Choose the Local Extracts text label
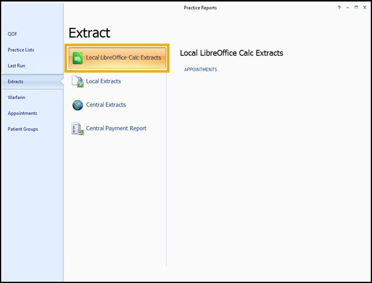 point(103,81)
